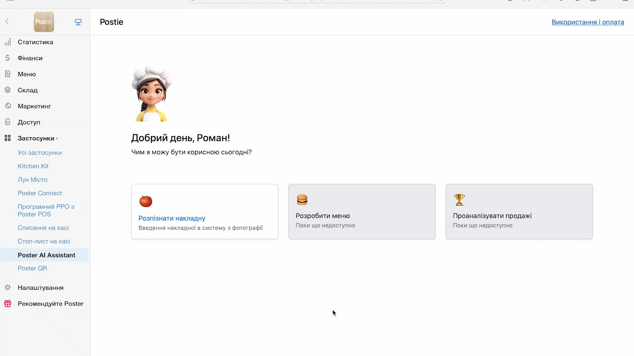Open the Використання і оплата link
Screen dimensions: 634x356
point(587,22)
